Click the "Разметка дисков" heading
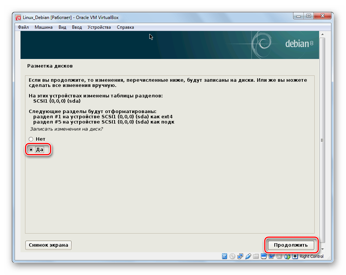Screen dimensions: 346x275 click(50, 66)
